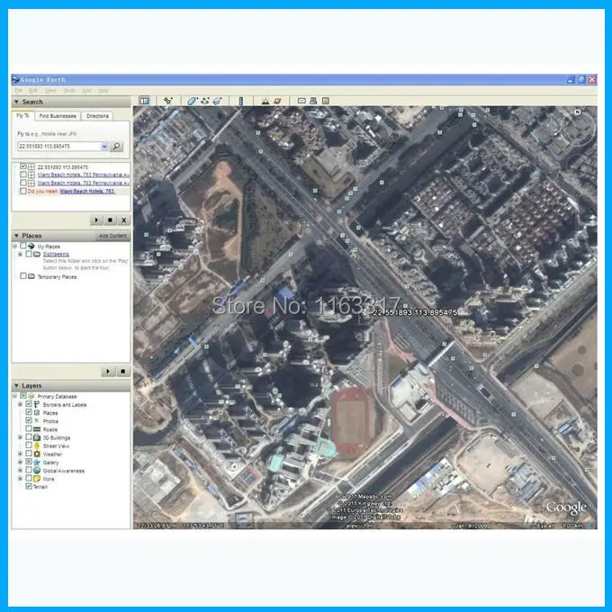Viewport: 612px width, 612px height.
Task: Click the 'Did you mean' Miami Beach Hotels link
Action: 87,191
